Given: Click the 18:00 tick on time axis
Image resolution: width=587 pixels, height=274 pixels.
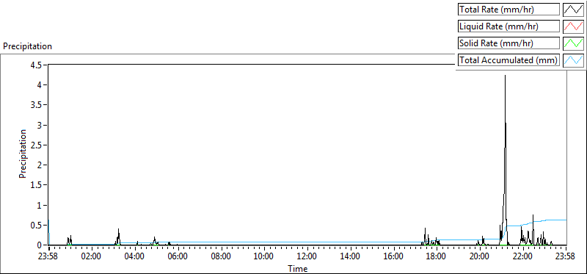Looking at the screenshot, I should point(437,257).
